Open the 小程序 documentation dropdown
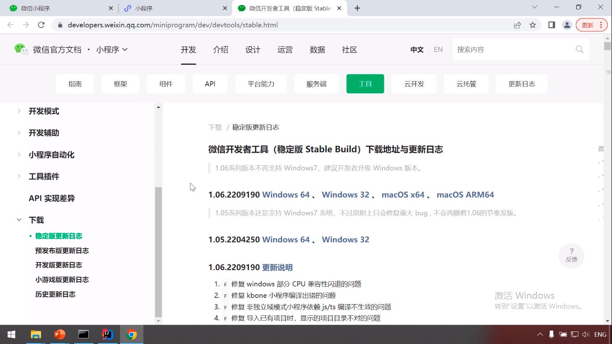 [112, 49]
